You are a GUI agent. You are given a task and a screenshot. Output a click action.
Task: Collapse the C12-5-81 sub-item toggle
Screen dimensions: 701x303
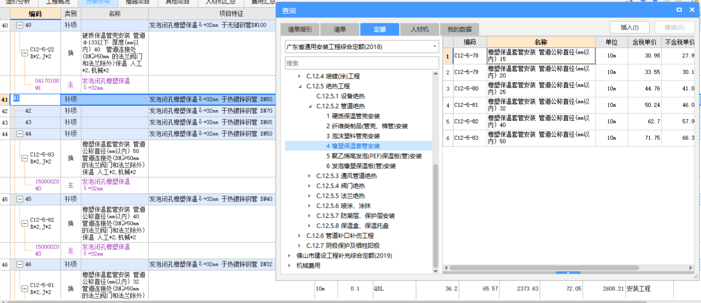25,289
